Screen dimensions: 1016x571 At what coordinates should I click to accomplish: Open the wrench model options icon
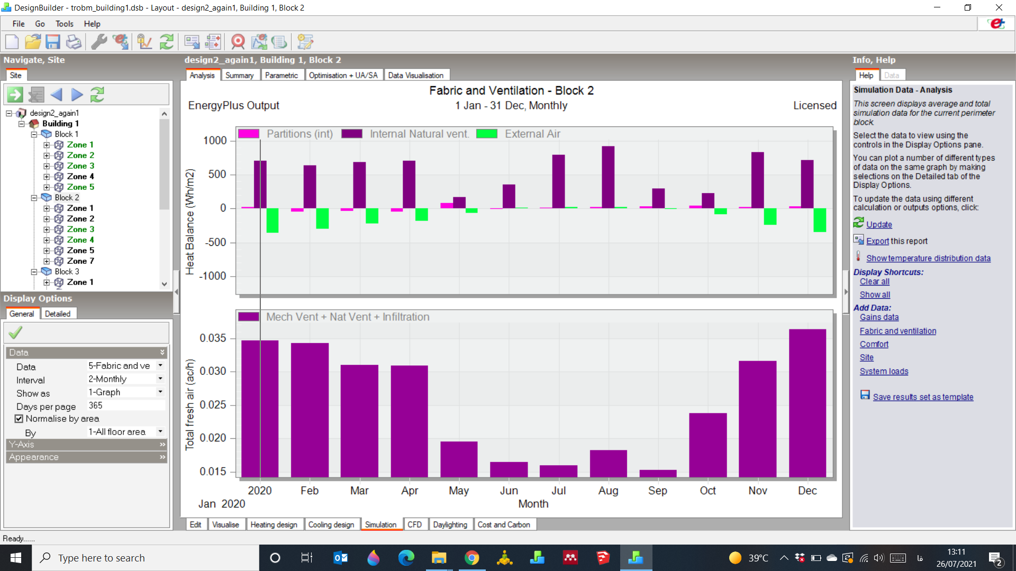click(x=99, y=42)
